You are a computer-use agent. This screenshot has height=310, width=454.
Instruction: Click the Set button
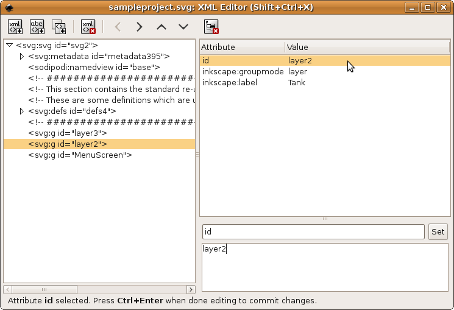tap(438, 231)
